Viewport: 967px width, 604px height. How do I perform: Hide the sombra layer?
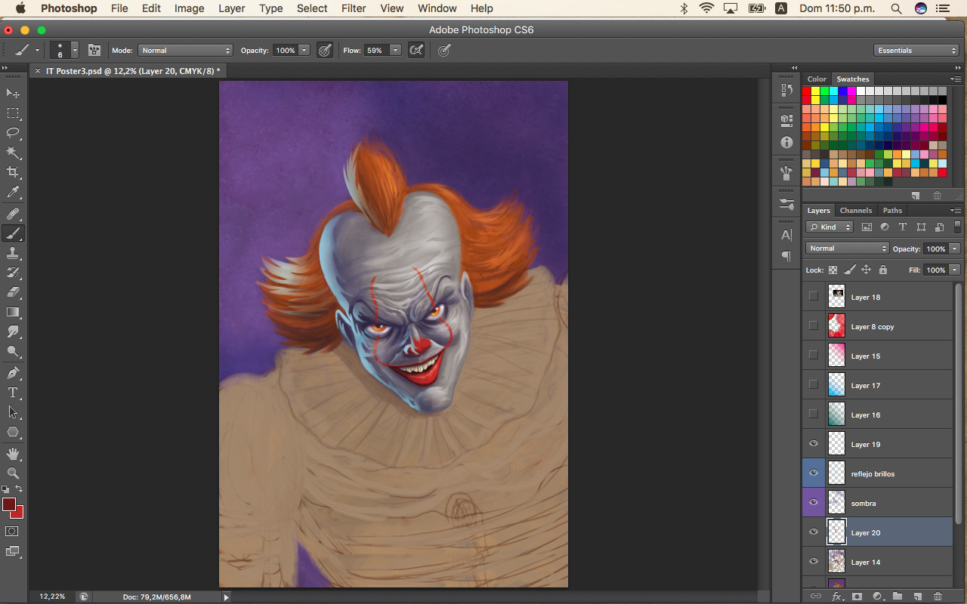(x=813, y=503)
